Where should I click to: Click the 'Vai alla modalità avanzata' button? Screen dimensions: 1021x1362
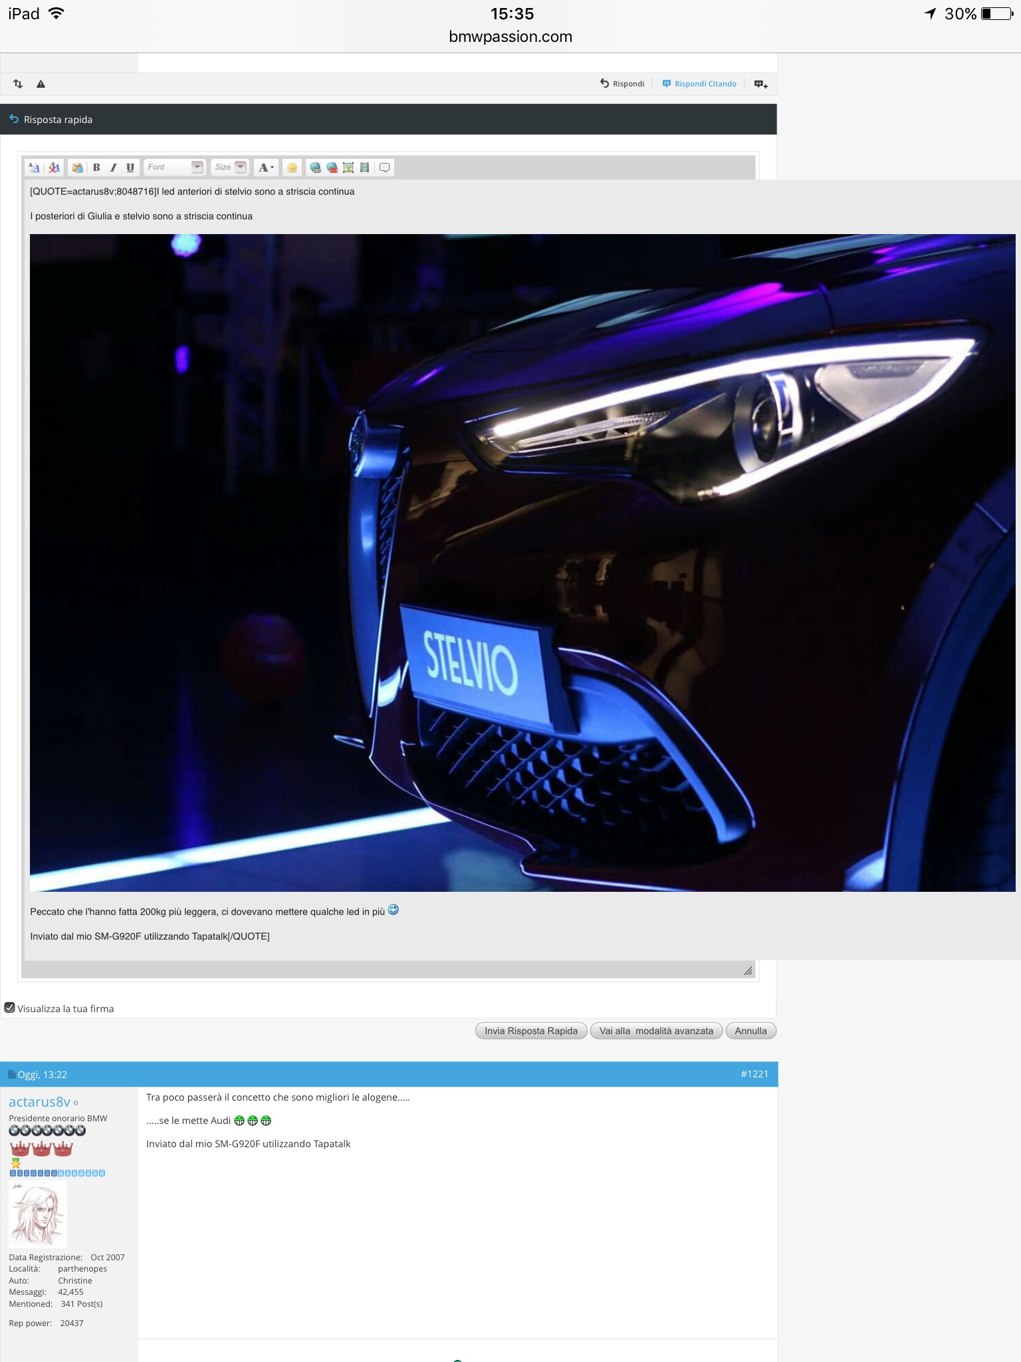click(x=656, y=1031)
